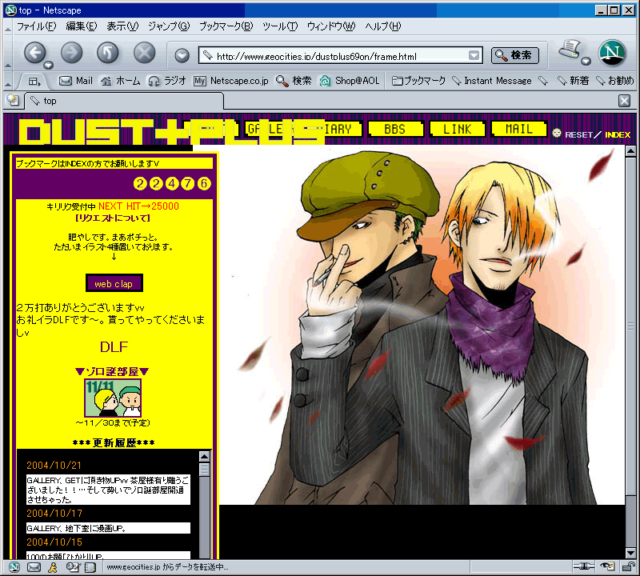This screenshot has width=640, height=576.
Task: Open Instant Messenger status bar icon
Action: (53, 567)
